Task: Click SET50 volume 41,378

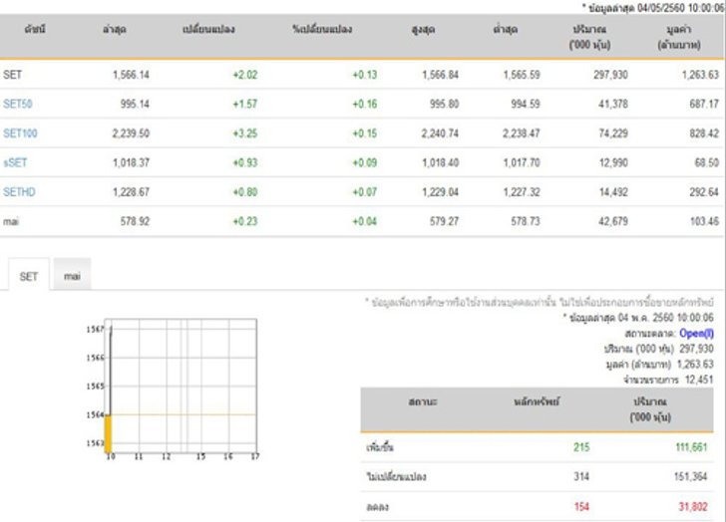Action: [613, 104]
